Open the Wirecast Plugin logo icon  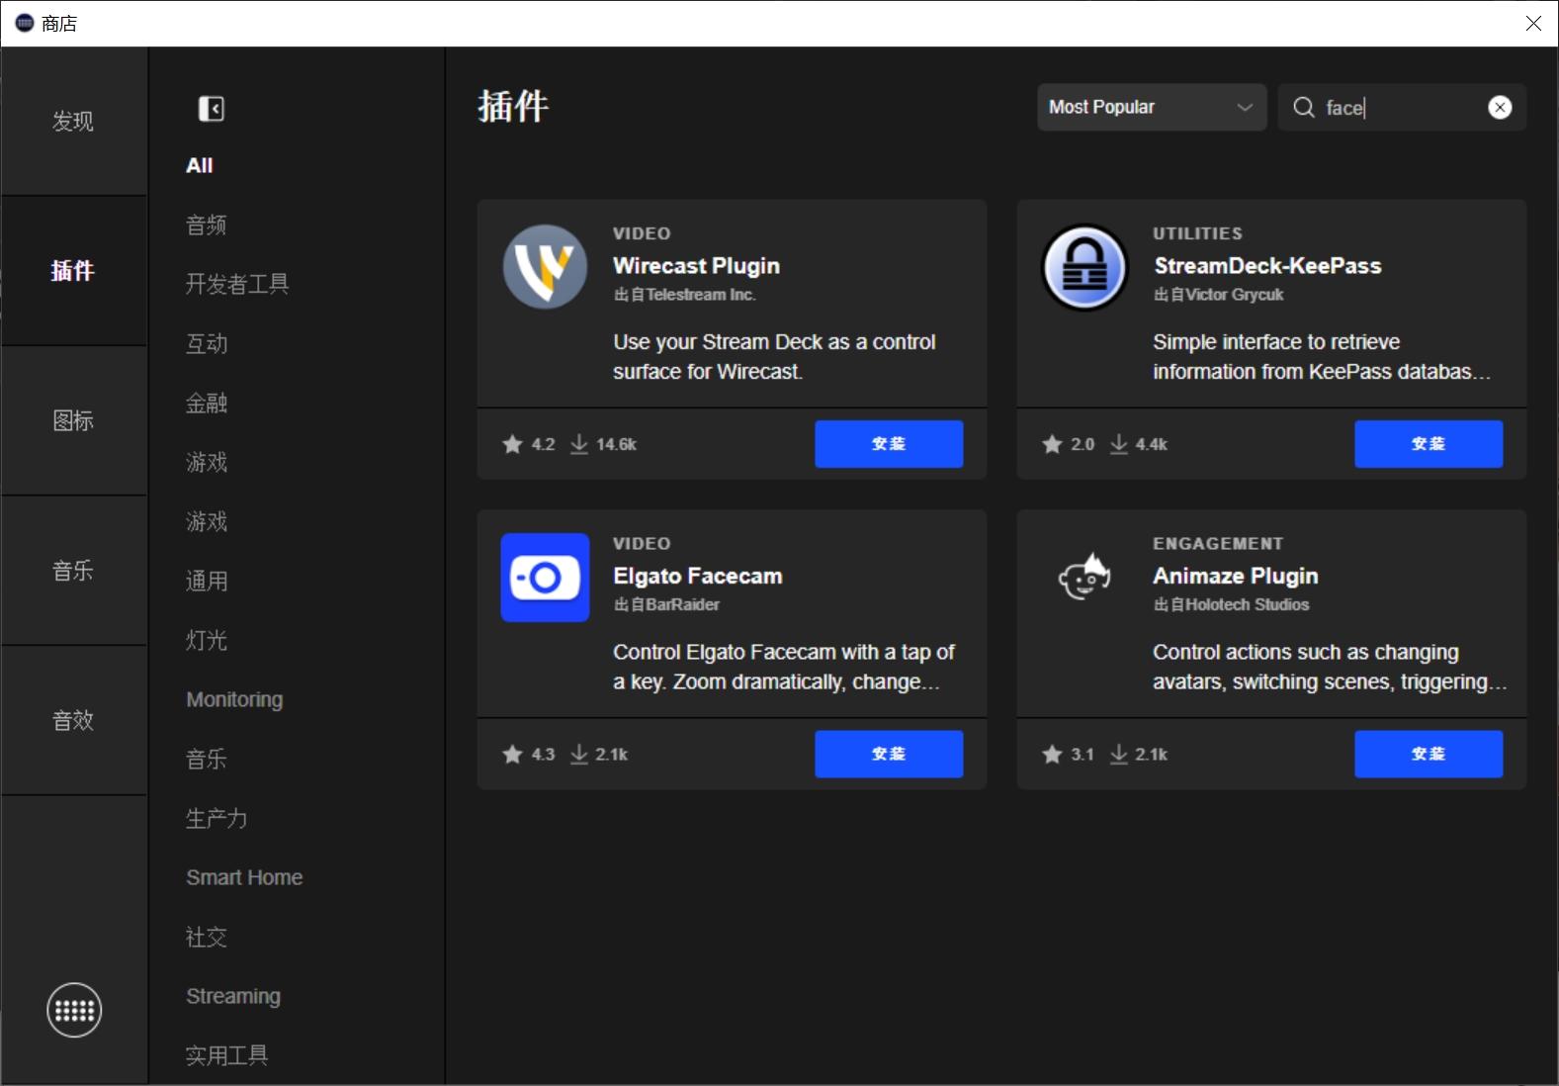[x=545, y=267]
